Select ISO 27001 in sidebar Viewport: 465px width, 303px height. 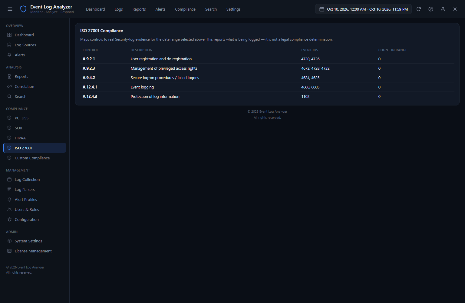35,148
